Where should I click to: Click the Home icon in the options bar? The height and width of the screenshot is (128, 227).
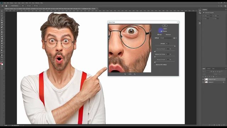[x=2, y=6]
